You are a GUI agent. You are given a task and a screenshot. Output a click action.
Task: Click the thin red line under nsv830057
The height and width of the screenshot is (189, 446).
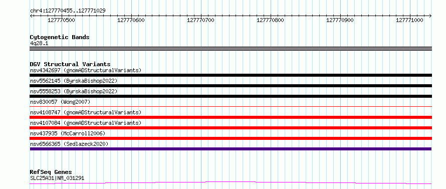click(x=231, y=106)
